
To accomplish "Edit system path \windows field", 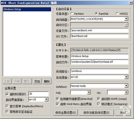I will point(99,71).
